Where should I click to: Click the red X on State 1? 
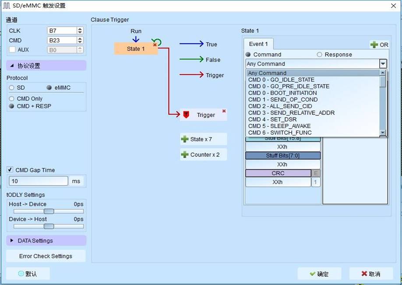155,45
